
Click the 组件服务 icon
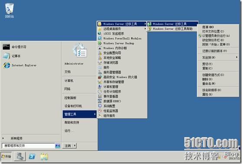point(100,116)
